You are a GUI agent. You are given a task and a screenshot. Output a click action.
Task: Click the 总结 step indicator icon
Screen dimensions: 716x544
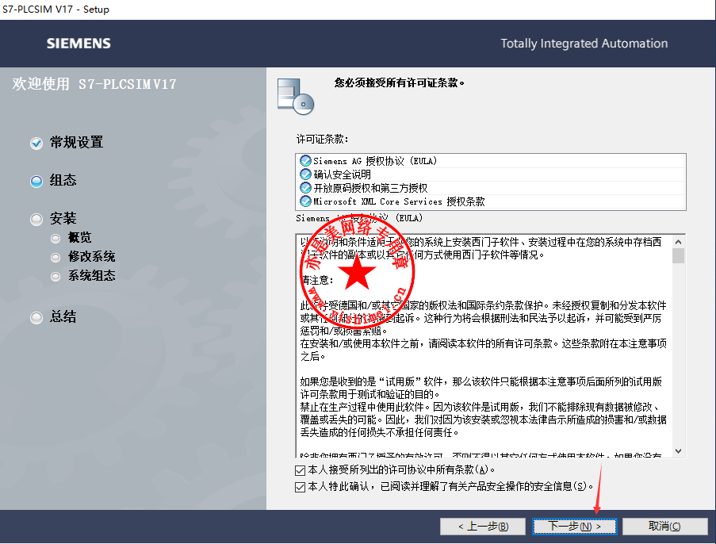pos(36,317)
